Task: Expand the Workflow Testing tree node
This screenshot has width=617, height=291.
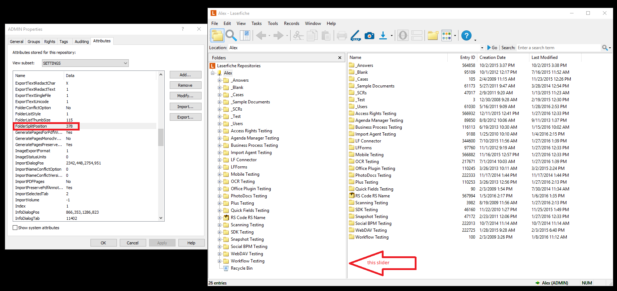Action: [x=219, y=261]
